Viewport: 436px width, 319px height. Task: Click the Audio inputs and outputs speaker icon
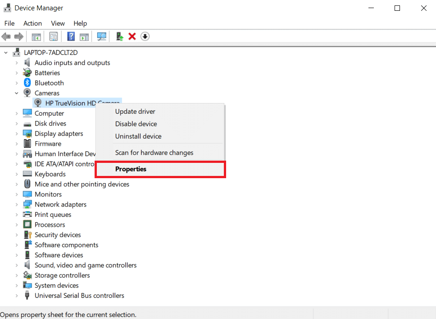(27, 63)
